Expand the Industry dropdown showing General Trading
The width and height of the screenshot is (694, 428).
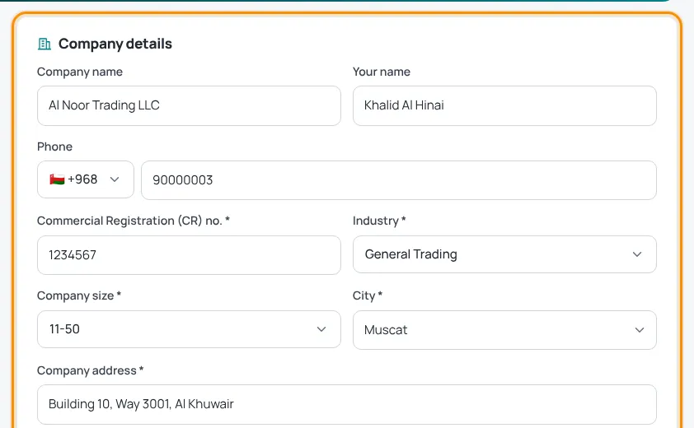click(x=504, y=254)
